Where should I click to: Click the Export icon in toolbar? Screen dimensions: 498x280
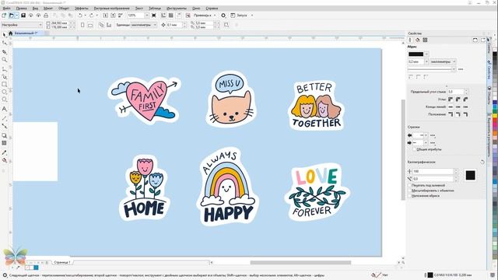pyautogui.click(x=113, y=16)
